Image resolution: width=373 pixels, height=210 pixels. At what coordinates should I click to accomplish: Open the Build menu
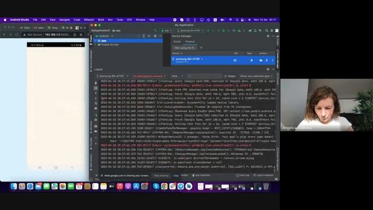click(x=101, y=20)
